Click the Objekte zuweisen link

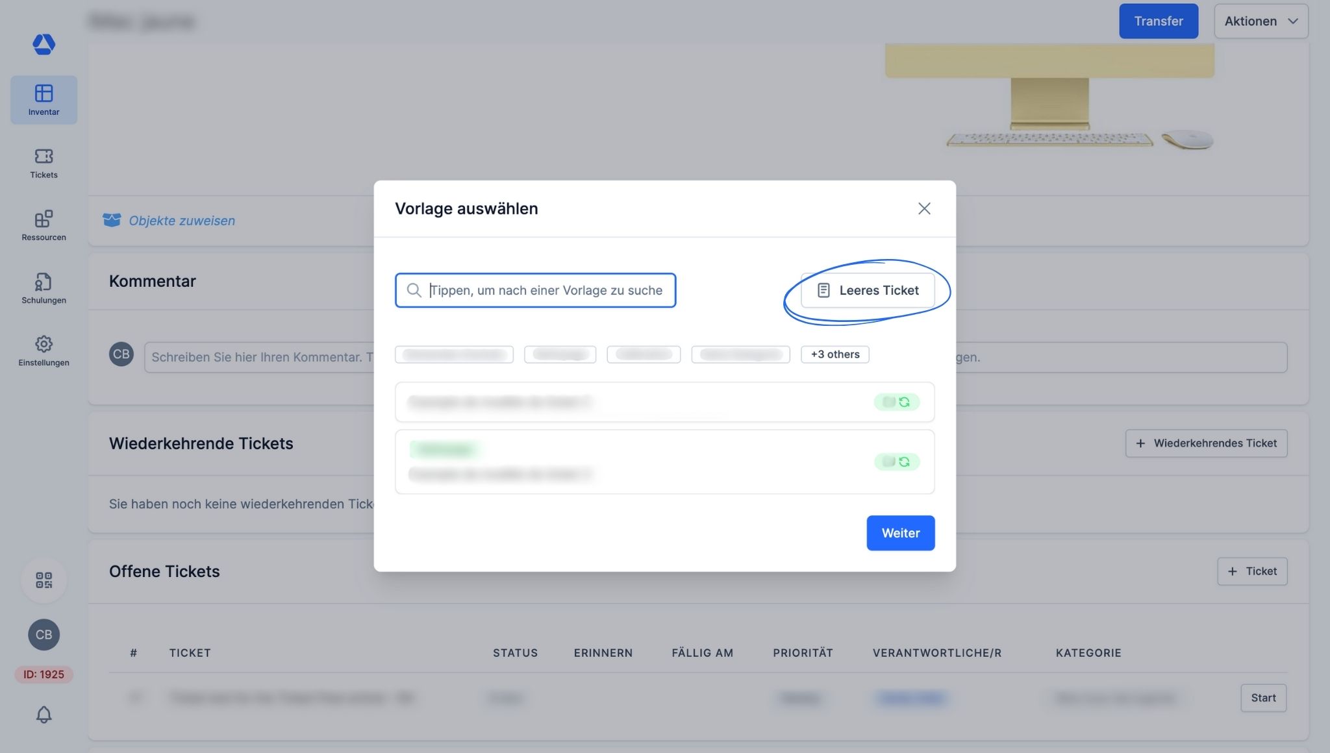click(x=181, y=221)
